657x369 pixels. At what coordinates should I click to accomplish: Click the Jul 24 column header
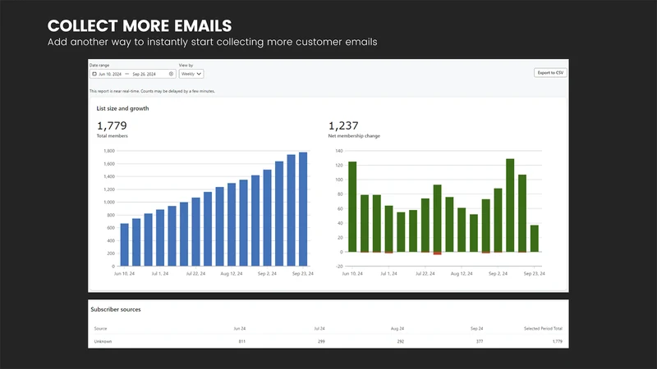[x=319, y=329]
